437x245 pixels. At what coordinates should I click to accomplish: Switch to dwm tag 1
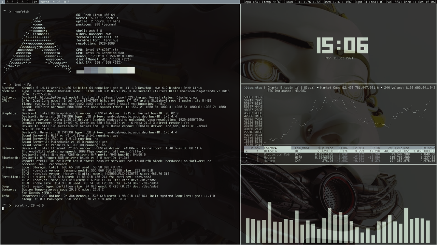[3, 2]
